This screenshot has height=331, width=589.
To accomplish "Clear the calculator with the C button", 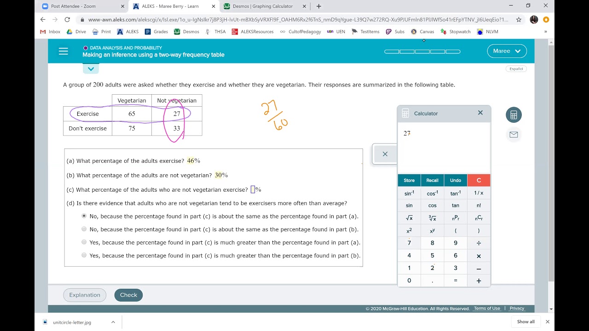I will pyautogui.click(x=479, y=180).
